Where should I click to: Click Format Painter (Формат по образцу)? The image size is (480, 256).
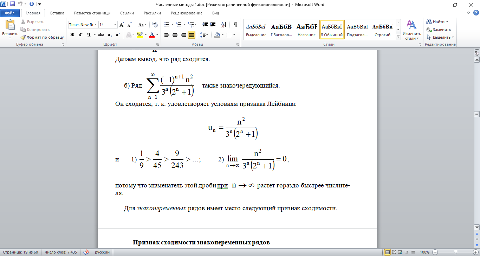click(x=42, y=37)
